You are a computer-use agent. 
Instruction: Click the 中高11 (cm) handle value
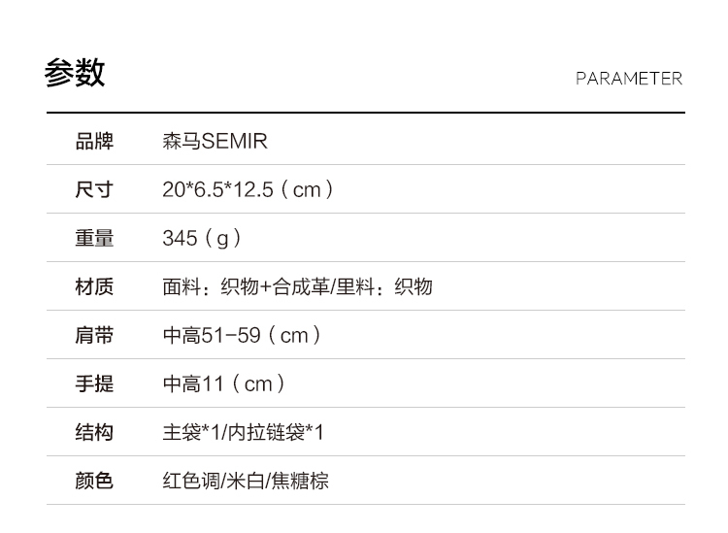click(x=224, y=384)
